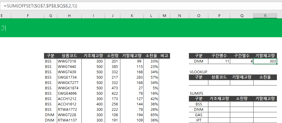Screen dimensions: 282x123
Task: Click 소진량 header in SUMIFS table
Action: 242,99
